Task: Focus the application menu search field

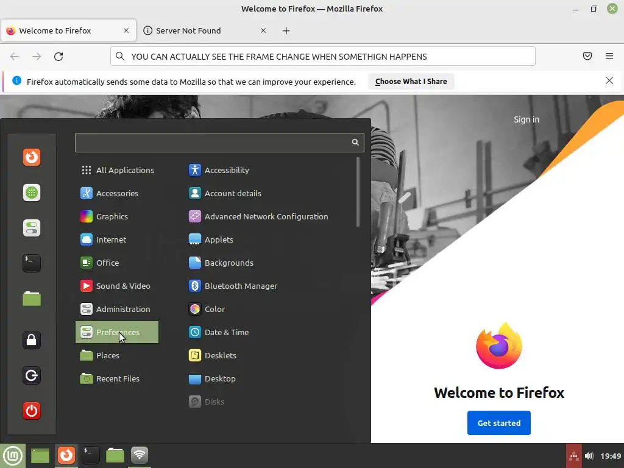Action: (x=219, y=143)
